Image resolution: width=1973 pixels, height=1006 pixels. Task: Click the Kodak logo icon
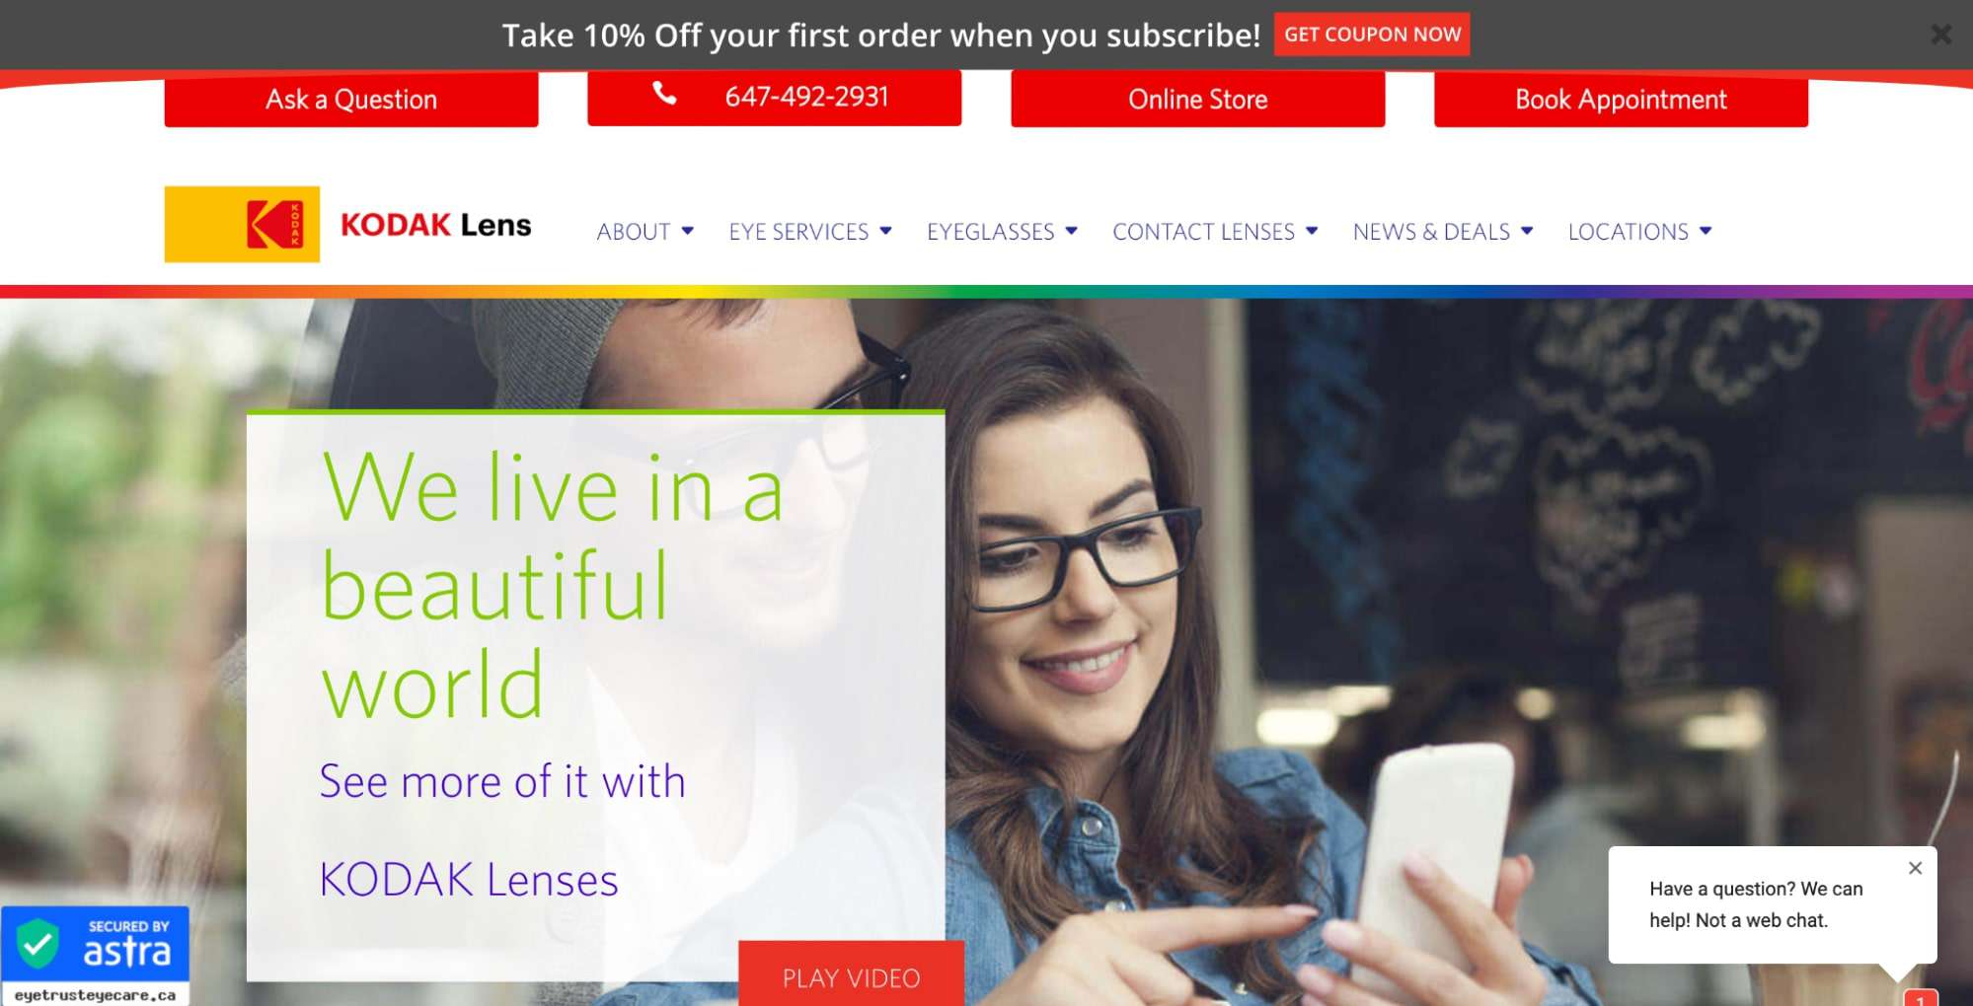pyautogui.click(x=242, y=225)
